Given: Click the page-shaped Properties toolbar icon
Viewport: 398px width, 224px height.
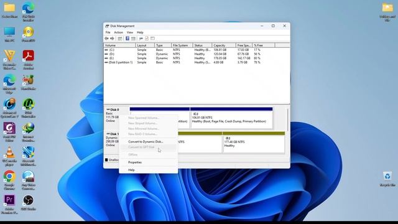Looking at the screenshot, I should tap(147, 39).
